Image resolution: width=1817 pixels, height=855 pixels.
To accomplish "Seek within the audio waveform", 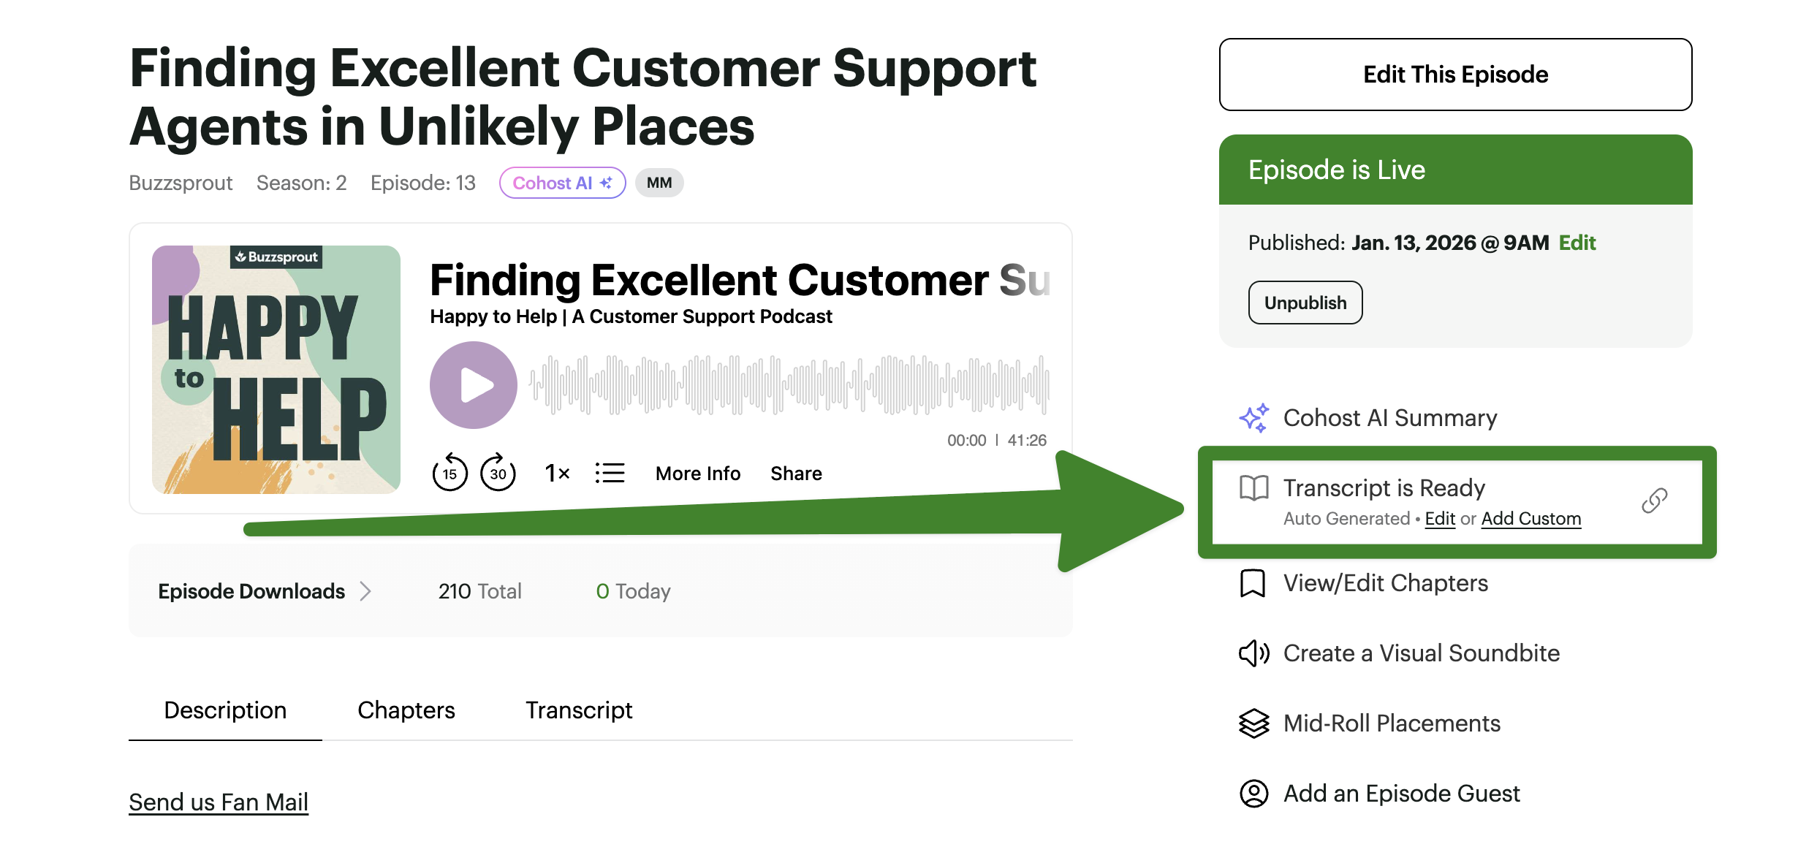I will [x=789, y=385].
